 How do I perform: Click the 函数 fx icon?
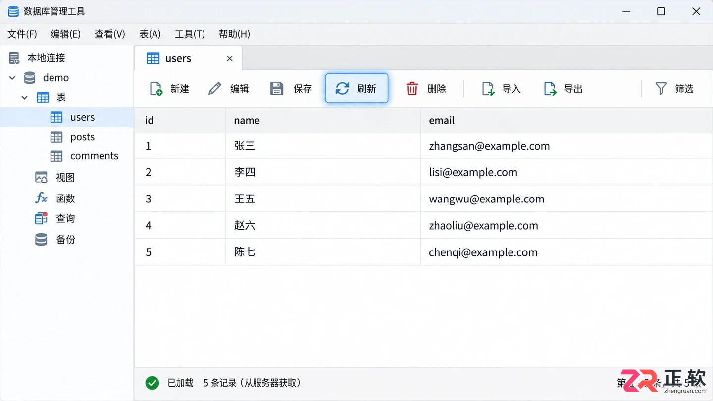[x=41, y=199]
